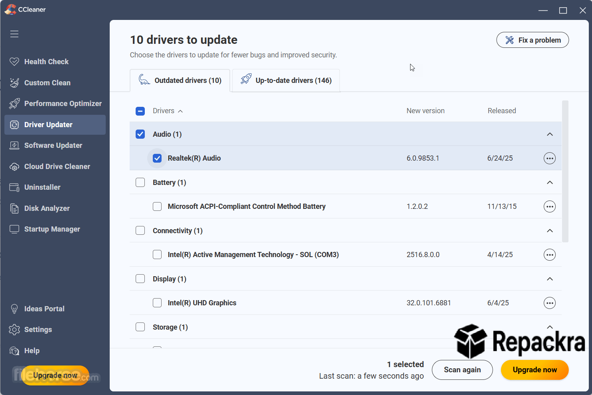Click the driver list vertical scrollbar
This screenshot has width=592, height=395.
(565, 171)
